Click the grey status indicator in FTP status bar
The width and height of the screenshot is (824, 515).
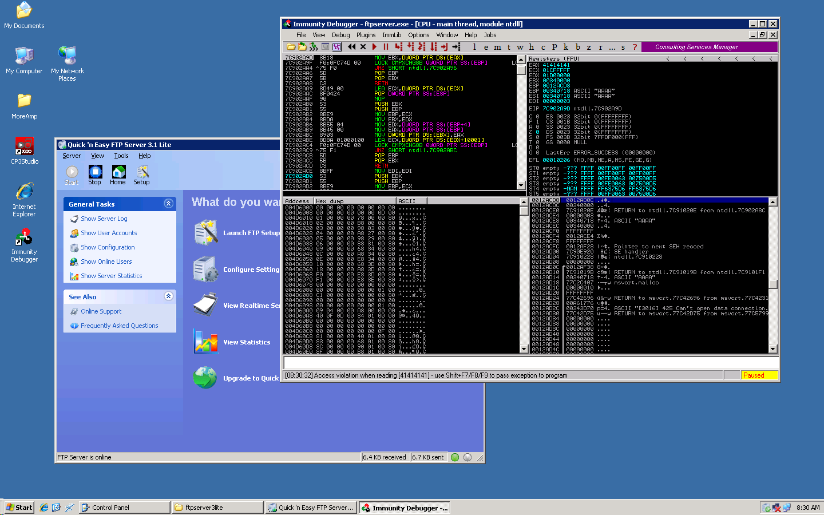pos(468,457)
